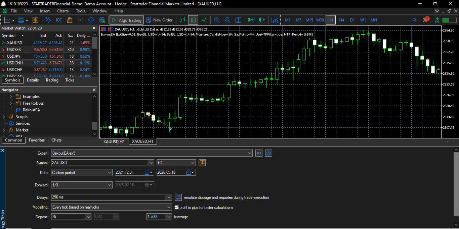Open the Charts menu
Screen dimensions: 459x229
click(63, 11)
